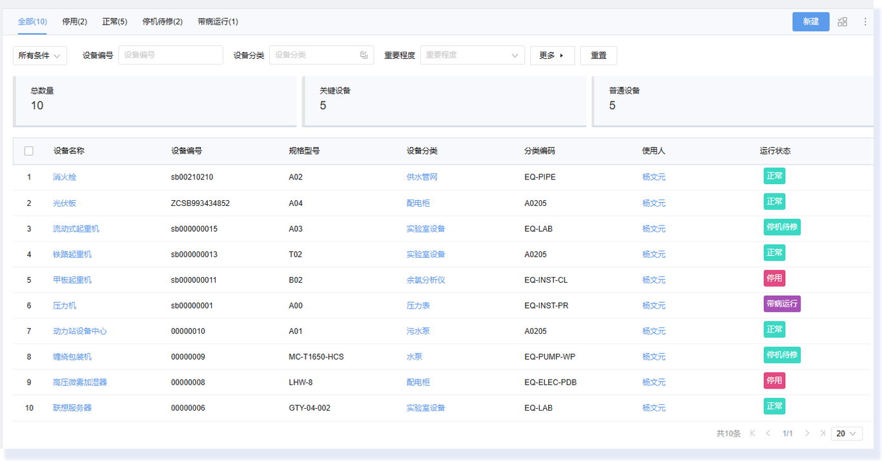
Task: Open the vertical three-dot more menu
Action: point(865,22)
